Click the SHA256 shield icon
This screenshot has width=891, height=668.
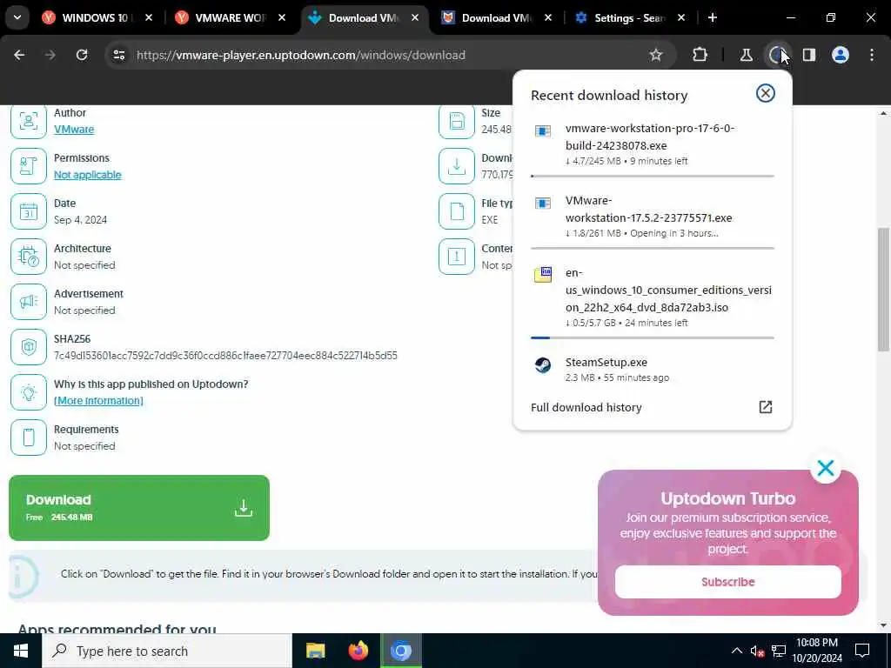tap(29, 347)
